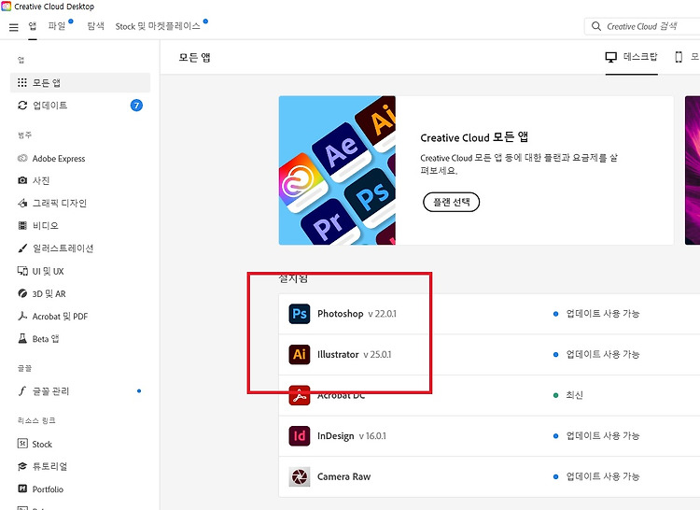Click the Creative Cloud 모든 앱 banner title

474,137
